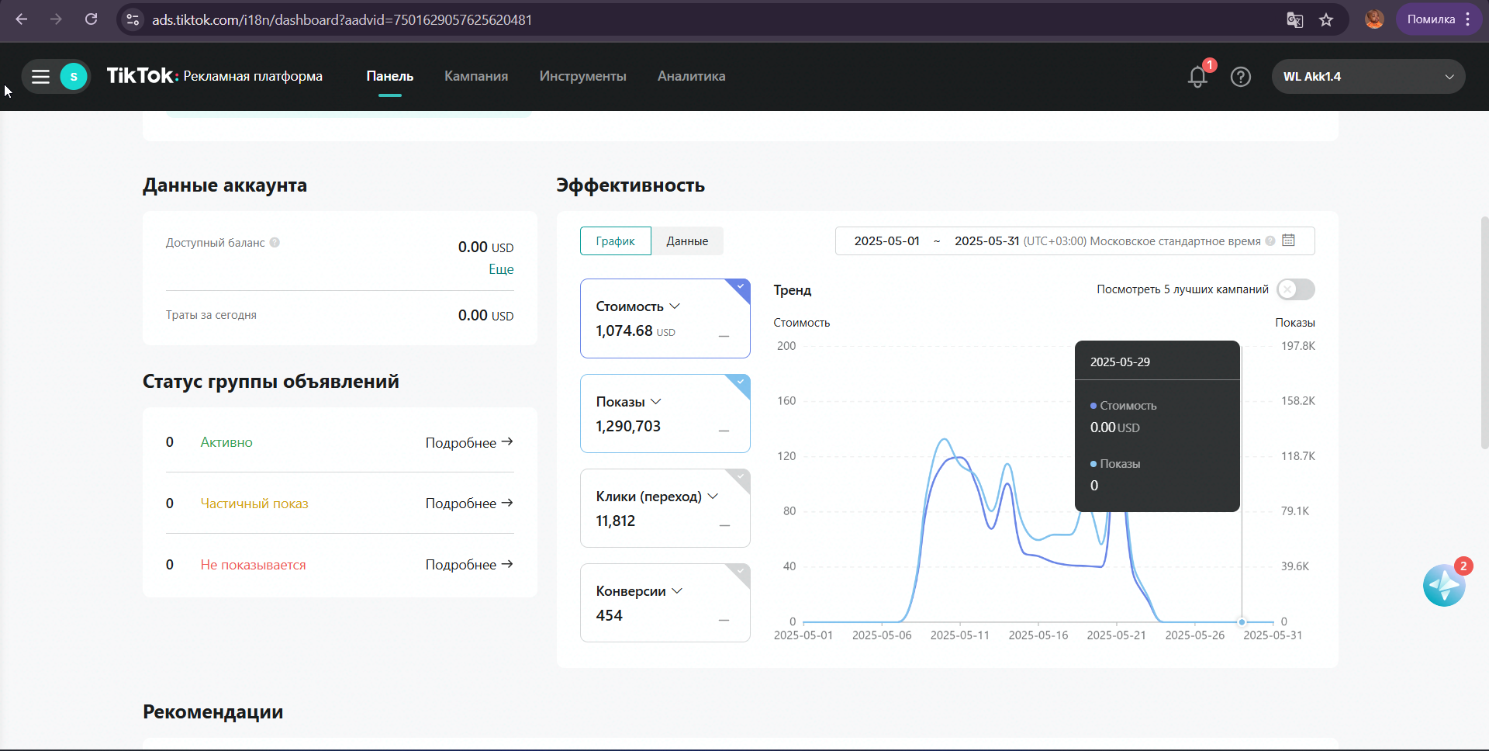Click the Помилка error button's menu dots
The width and height of the screenshot is (1489, 751).
tap(1467, 19)
